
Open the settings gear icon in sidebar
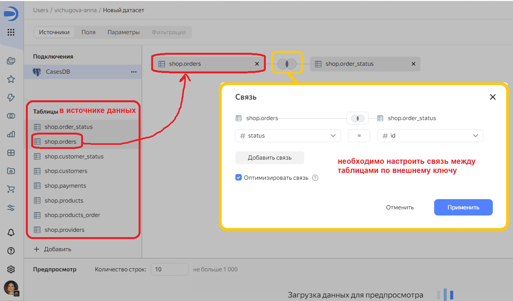(x=11, y=269)
